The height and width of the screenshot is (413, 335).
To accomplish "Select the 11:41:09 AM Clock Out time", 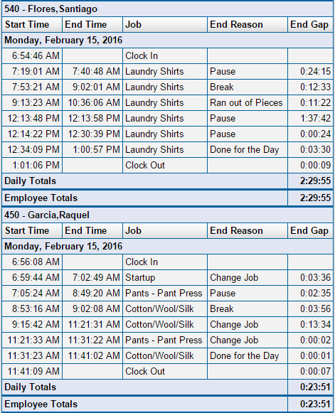I will pyautogui.click(x=32, y=371).
